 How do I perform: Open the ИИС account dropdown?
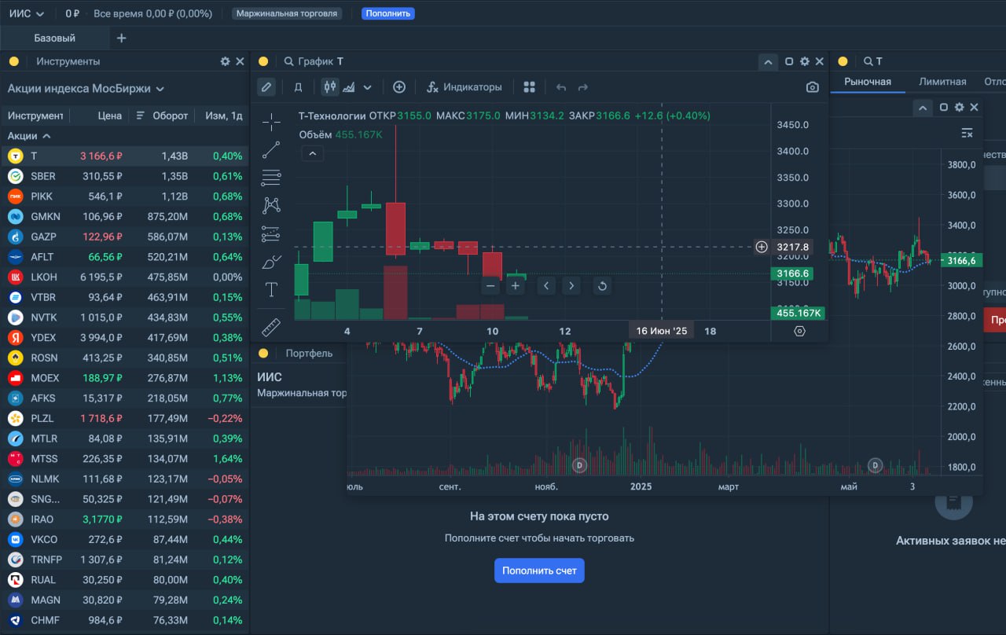[x=27, y=13]
